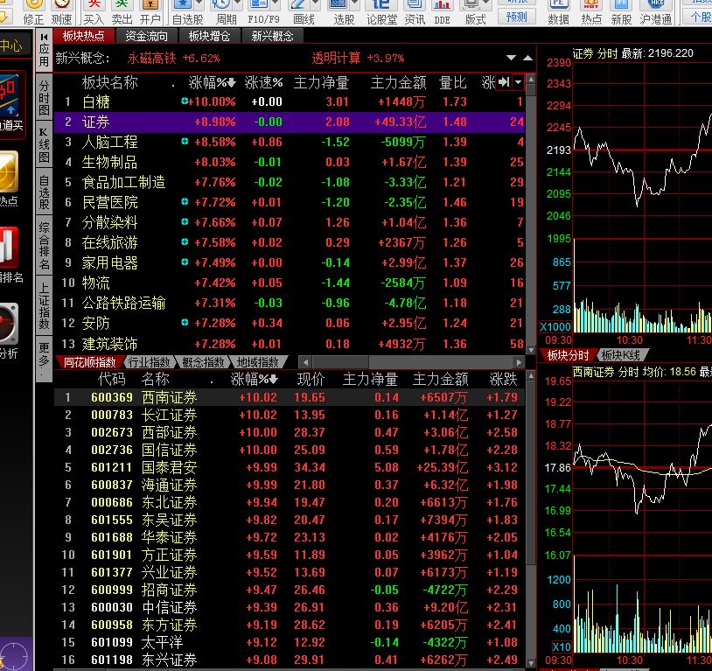Screen dimensions: 712x671
Task: Select stock 西南证券 600369
Action: 290,397
